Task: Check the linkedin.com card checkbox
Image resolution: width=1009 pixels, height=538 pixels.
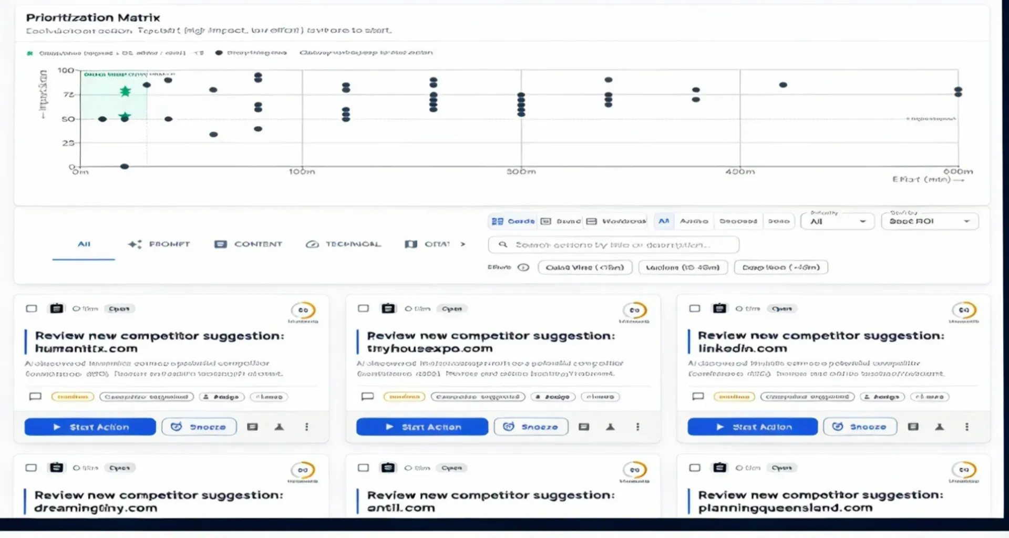Action: (695, 308)
